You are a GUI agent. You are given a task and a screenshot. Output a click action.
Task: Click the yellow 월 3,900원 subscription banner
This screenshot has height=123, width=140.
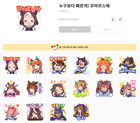69,47
